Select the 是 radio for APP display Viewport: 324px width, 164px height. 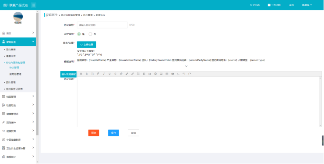(x=79, y=34)
